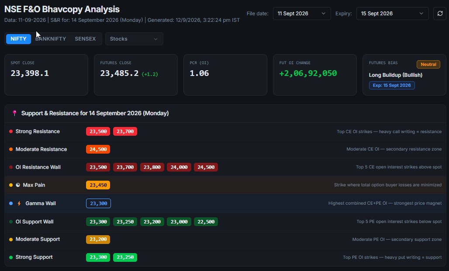Open the File date dropdown
449x271 pixels.
click(302, 14)
